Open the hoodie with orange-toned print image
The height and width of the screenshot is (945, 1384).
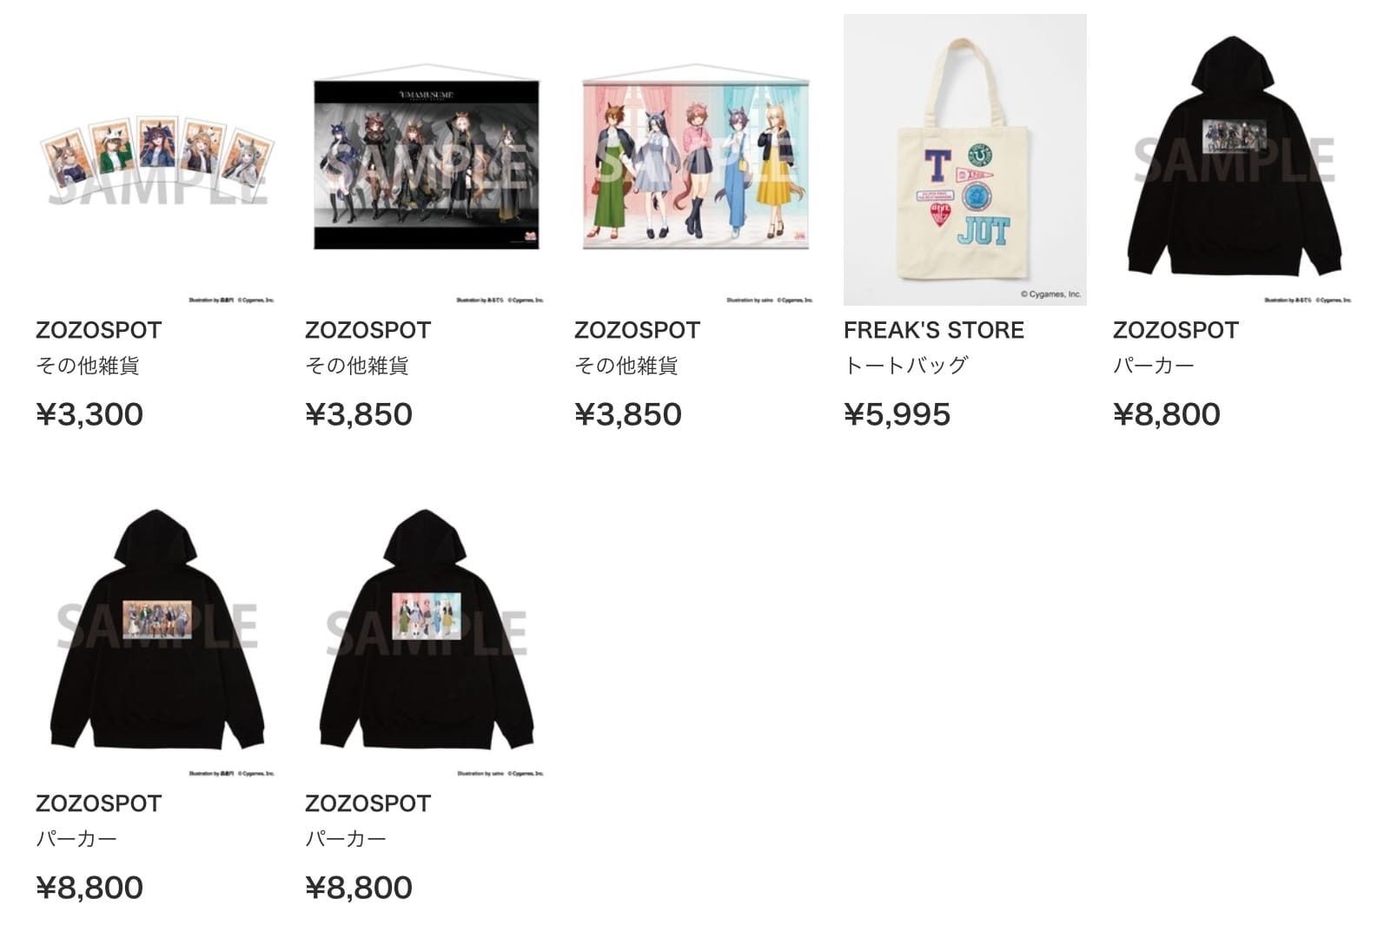click(156, 633)
